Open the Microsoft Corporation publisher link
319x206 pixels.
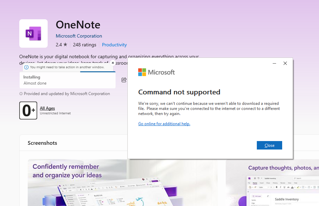point(79,36)
